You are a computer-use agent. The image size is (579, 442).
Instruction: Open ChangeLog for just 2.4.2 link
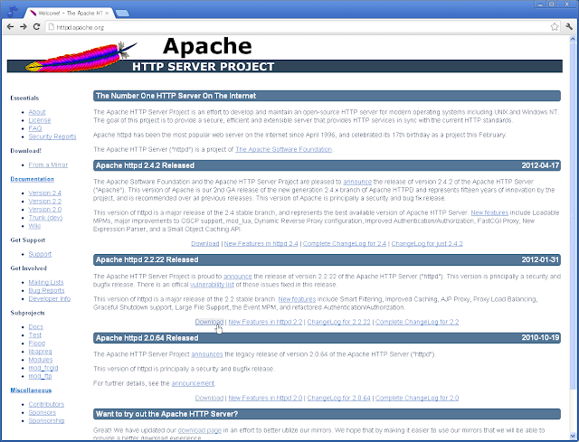click(427, 244)
